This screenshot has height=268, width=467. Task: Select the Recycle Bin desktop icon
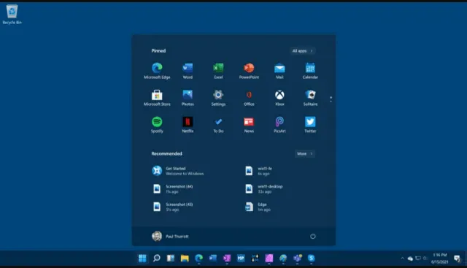[x=12, y=14]
